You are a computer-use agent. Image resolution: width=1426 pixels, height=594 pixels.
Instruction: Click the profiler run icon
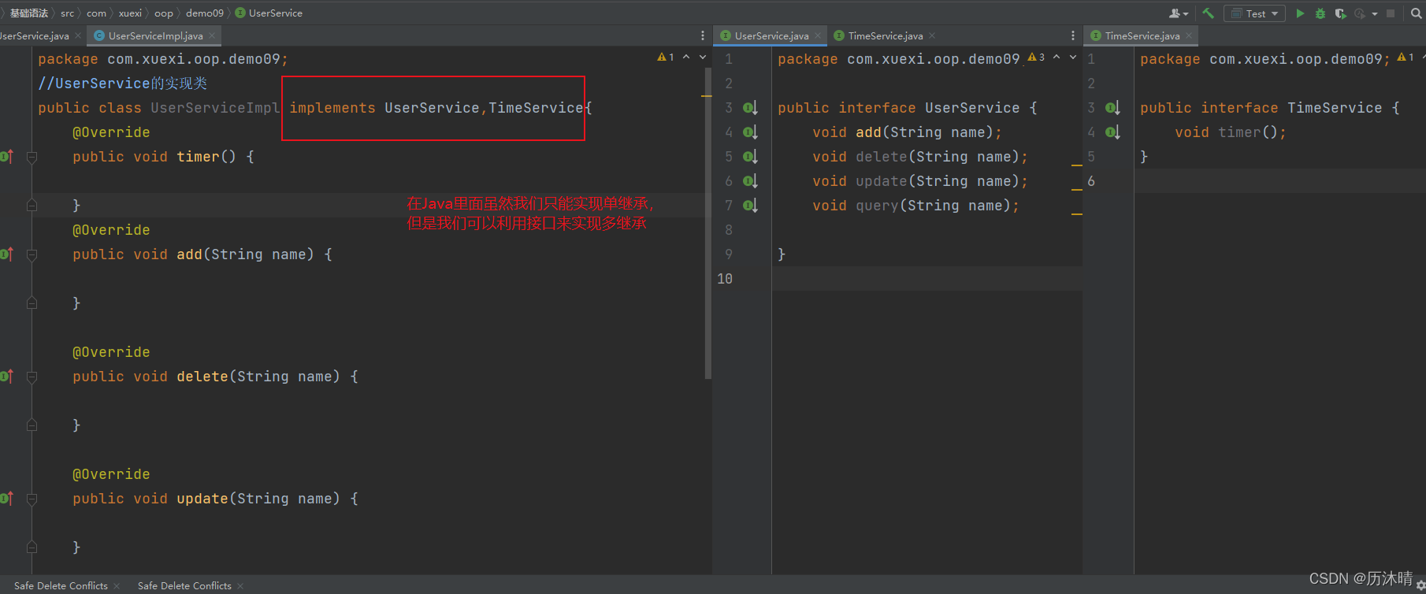coord(1360,13)
